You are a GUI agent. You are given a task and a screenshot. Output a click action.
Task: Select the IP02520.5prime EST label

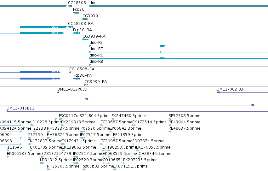tap(95, 128)
